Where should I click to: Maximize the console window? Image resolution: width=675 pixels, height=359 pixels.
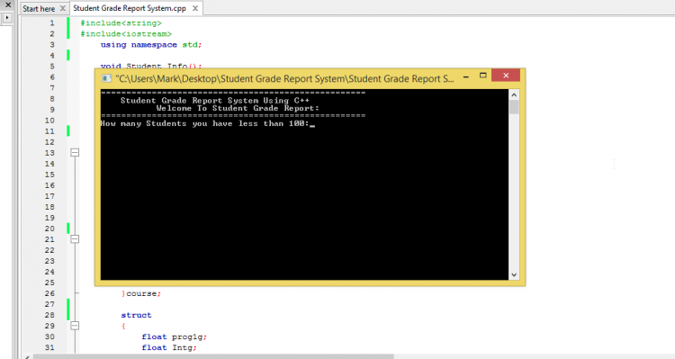483,76
